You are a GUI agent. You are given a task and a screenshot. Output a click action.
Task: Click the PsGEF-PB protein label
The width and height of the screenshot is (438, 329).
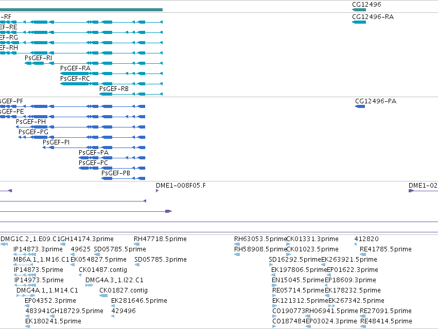point(116,174)
